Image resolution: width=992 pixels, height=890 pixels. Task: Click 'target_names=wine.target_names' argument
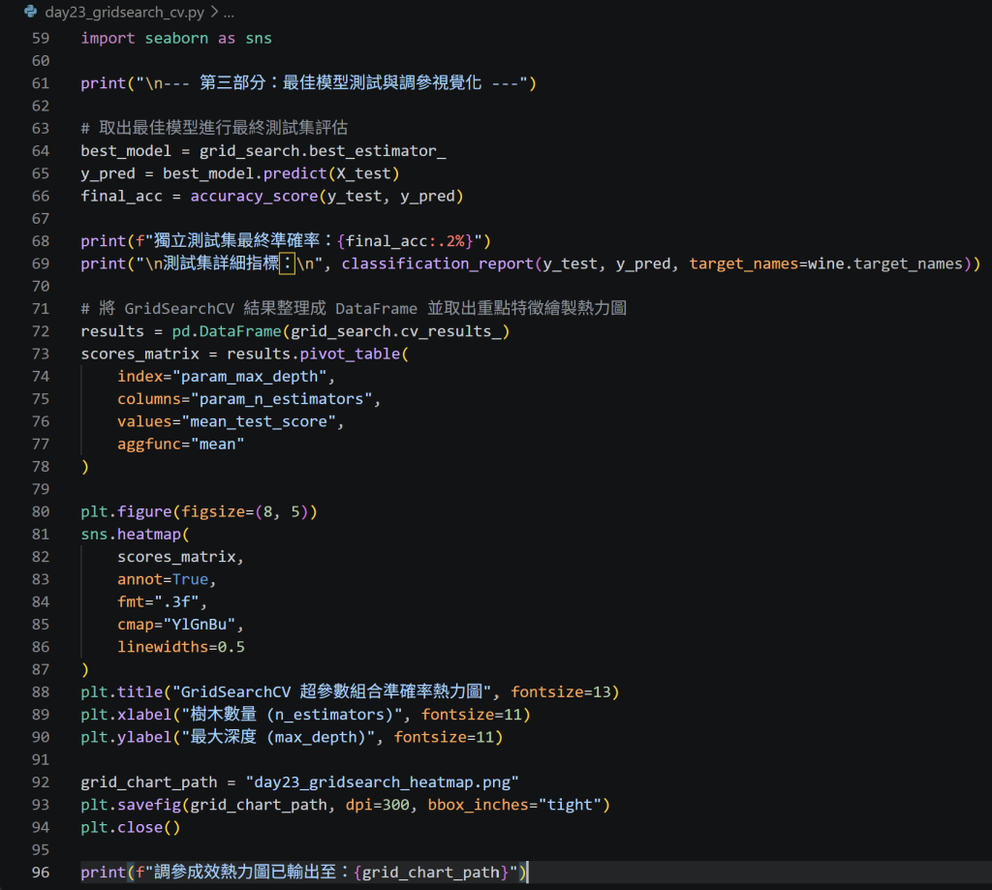pos(825,263)
